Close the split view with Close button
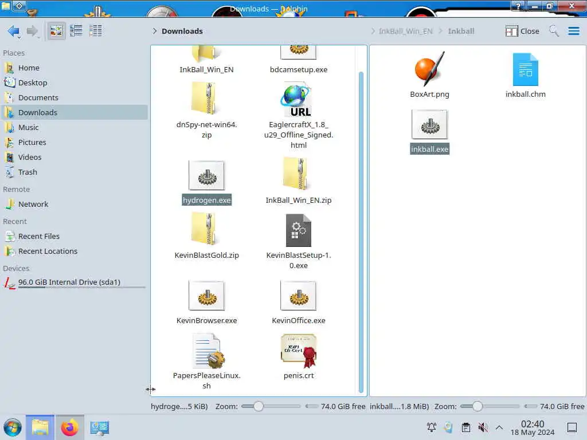The image size is (587, 440). [522, 31]
